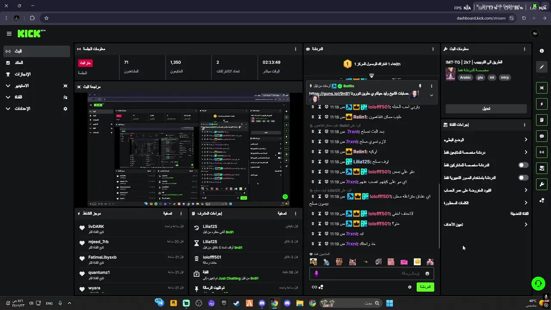The image size is (551, 310).
Task: Open three-dot menu of إجراءات المشرف panel
Action: tap(295, 214)
